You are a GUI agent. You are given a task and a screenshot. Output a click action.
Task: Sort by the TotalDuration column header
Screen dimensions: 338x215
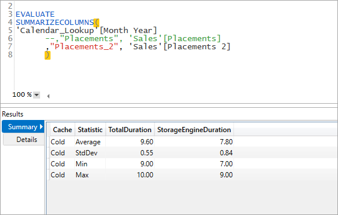tap(130, 130)
